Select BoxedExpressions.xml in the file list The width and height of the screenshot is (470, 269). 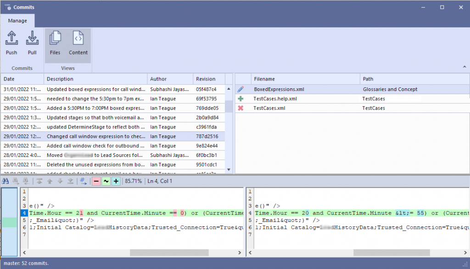tap(352, 89)
